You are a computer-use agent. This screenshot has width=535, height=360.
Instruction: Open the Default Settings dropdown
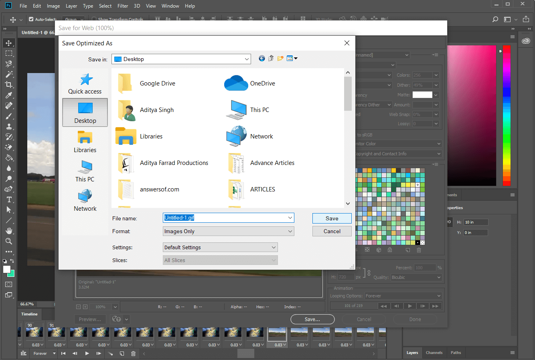(220, 247)
